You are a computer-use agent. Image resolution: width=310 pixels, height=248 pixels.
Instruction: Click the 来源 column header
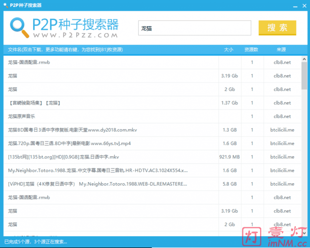pos(281,50)
